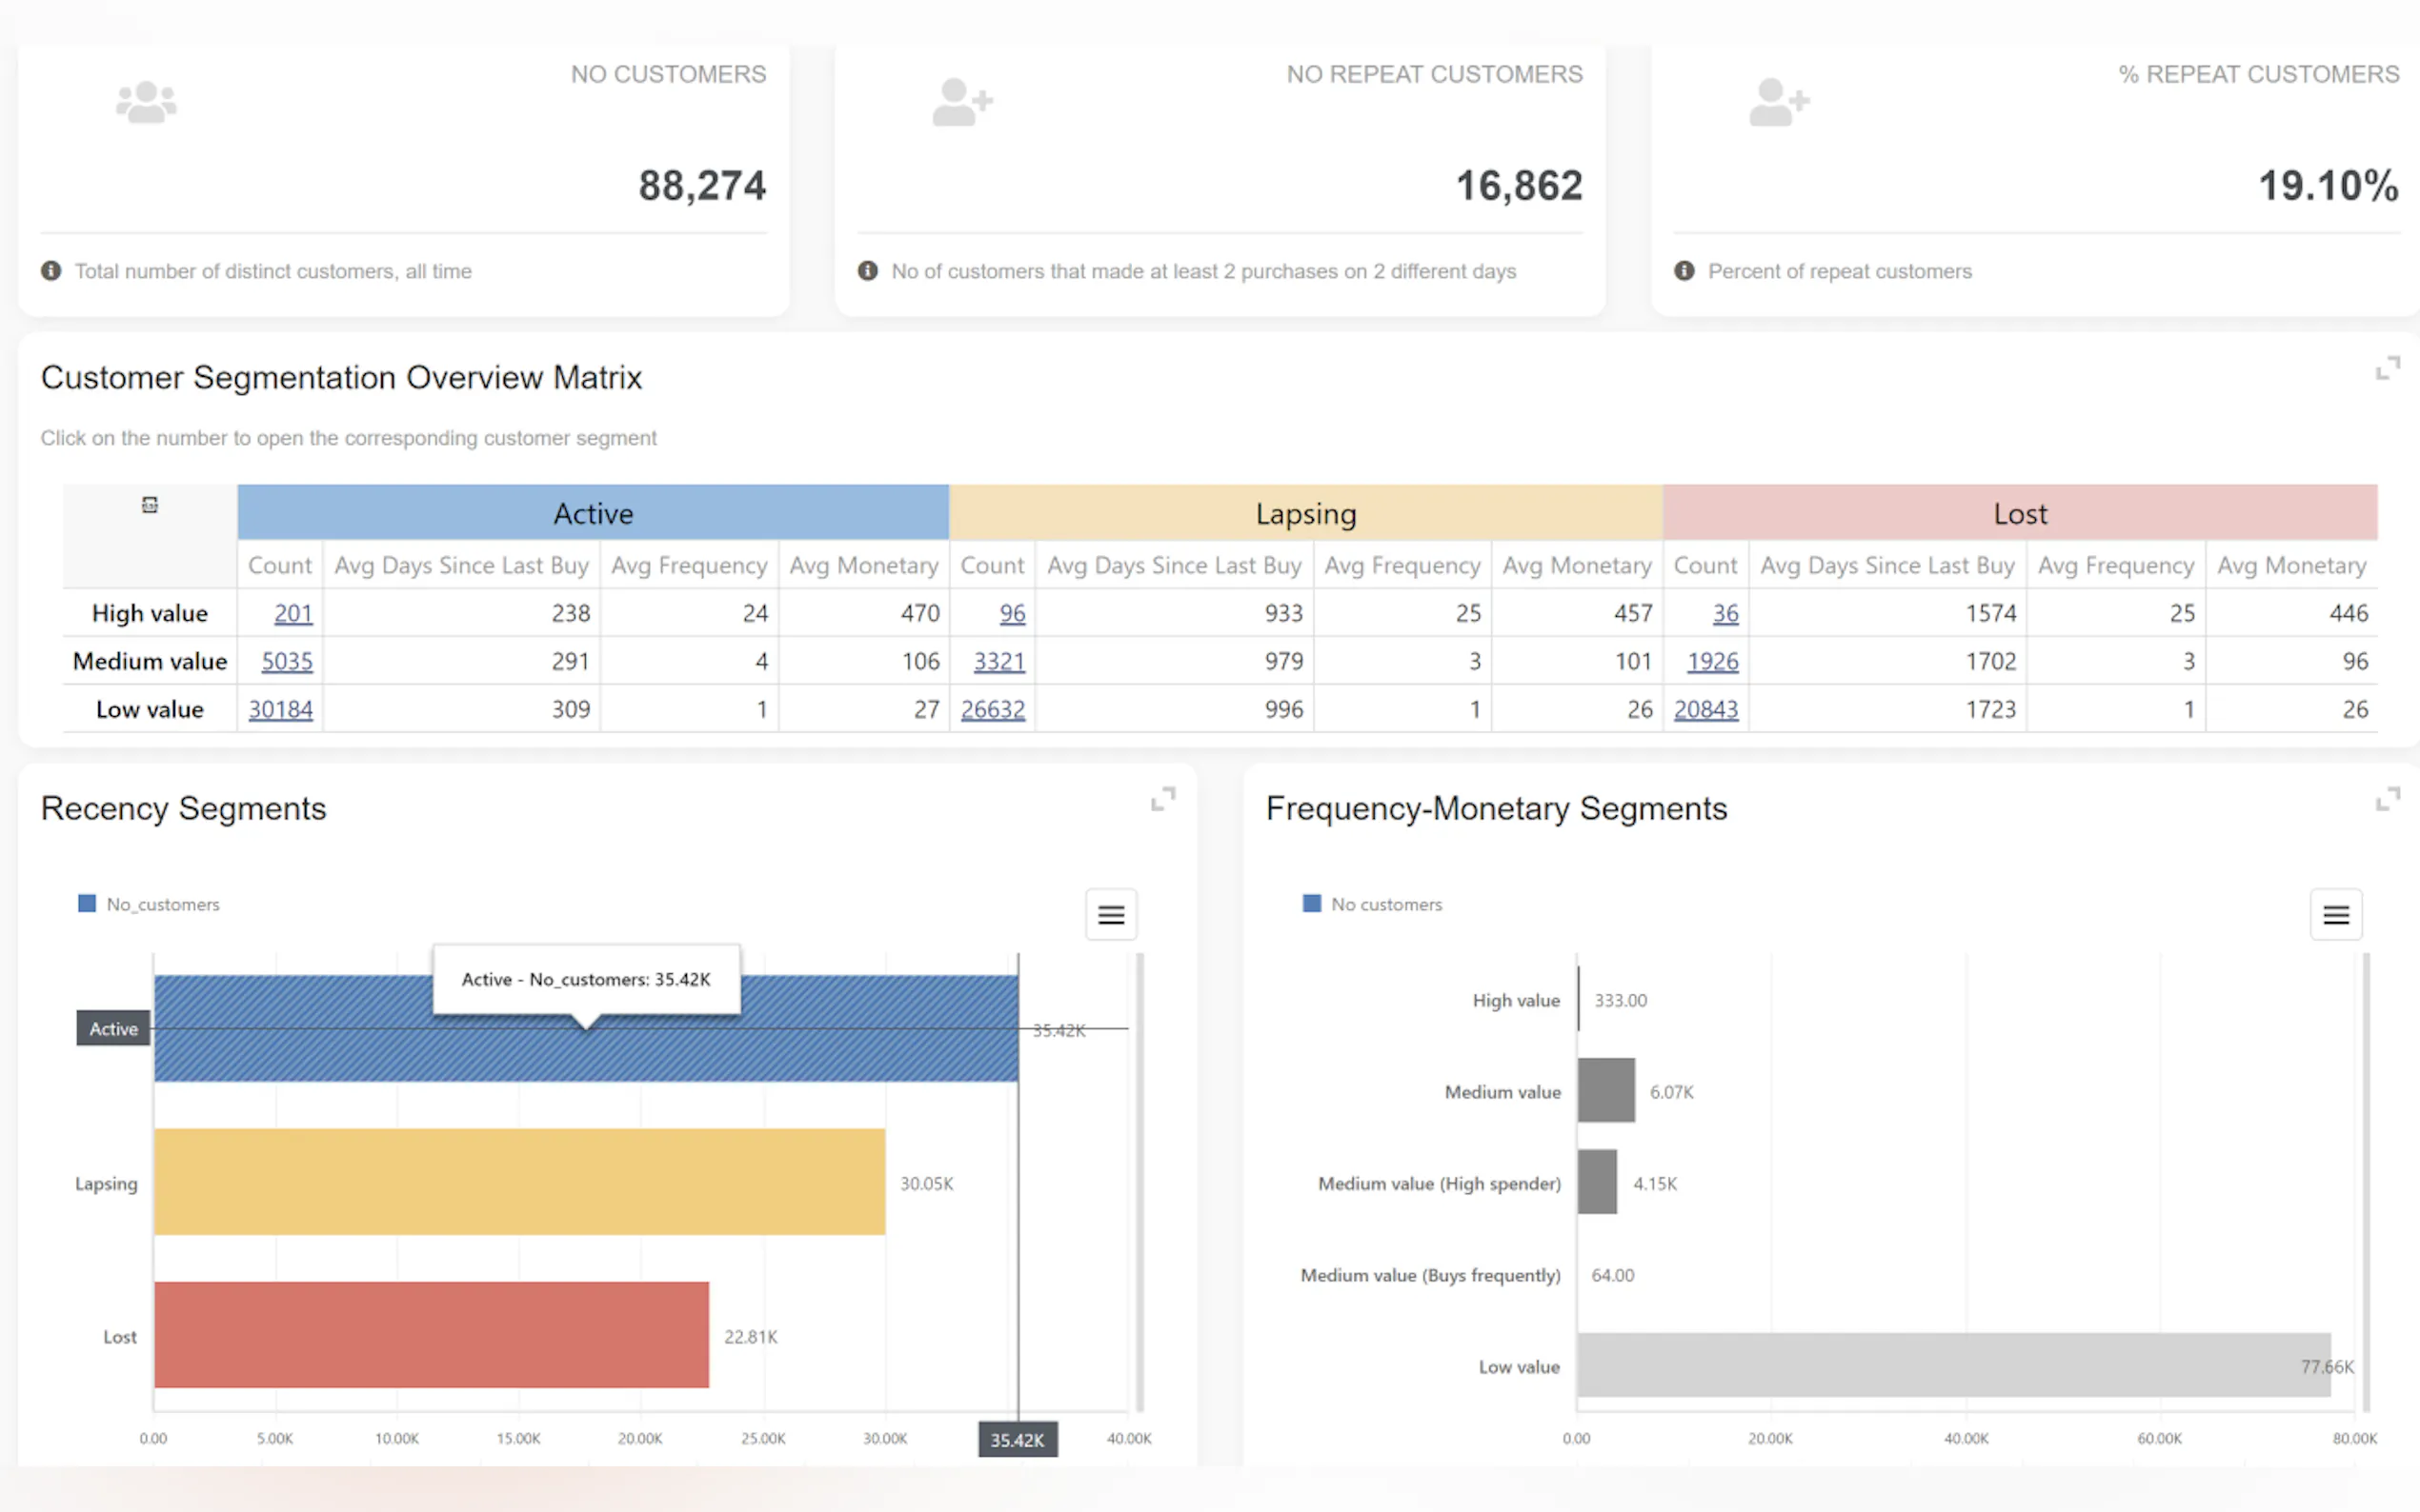This screenshot has height=1512, width=2420.
Task: Click the info icon for repeat purchases description
Action: click(867, 271)
